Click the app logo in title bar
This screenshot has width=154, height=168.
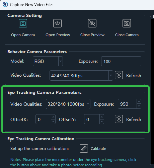tap(5, 5)
